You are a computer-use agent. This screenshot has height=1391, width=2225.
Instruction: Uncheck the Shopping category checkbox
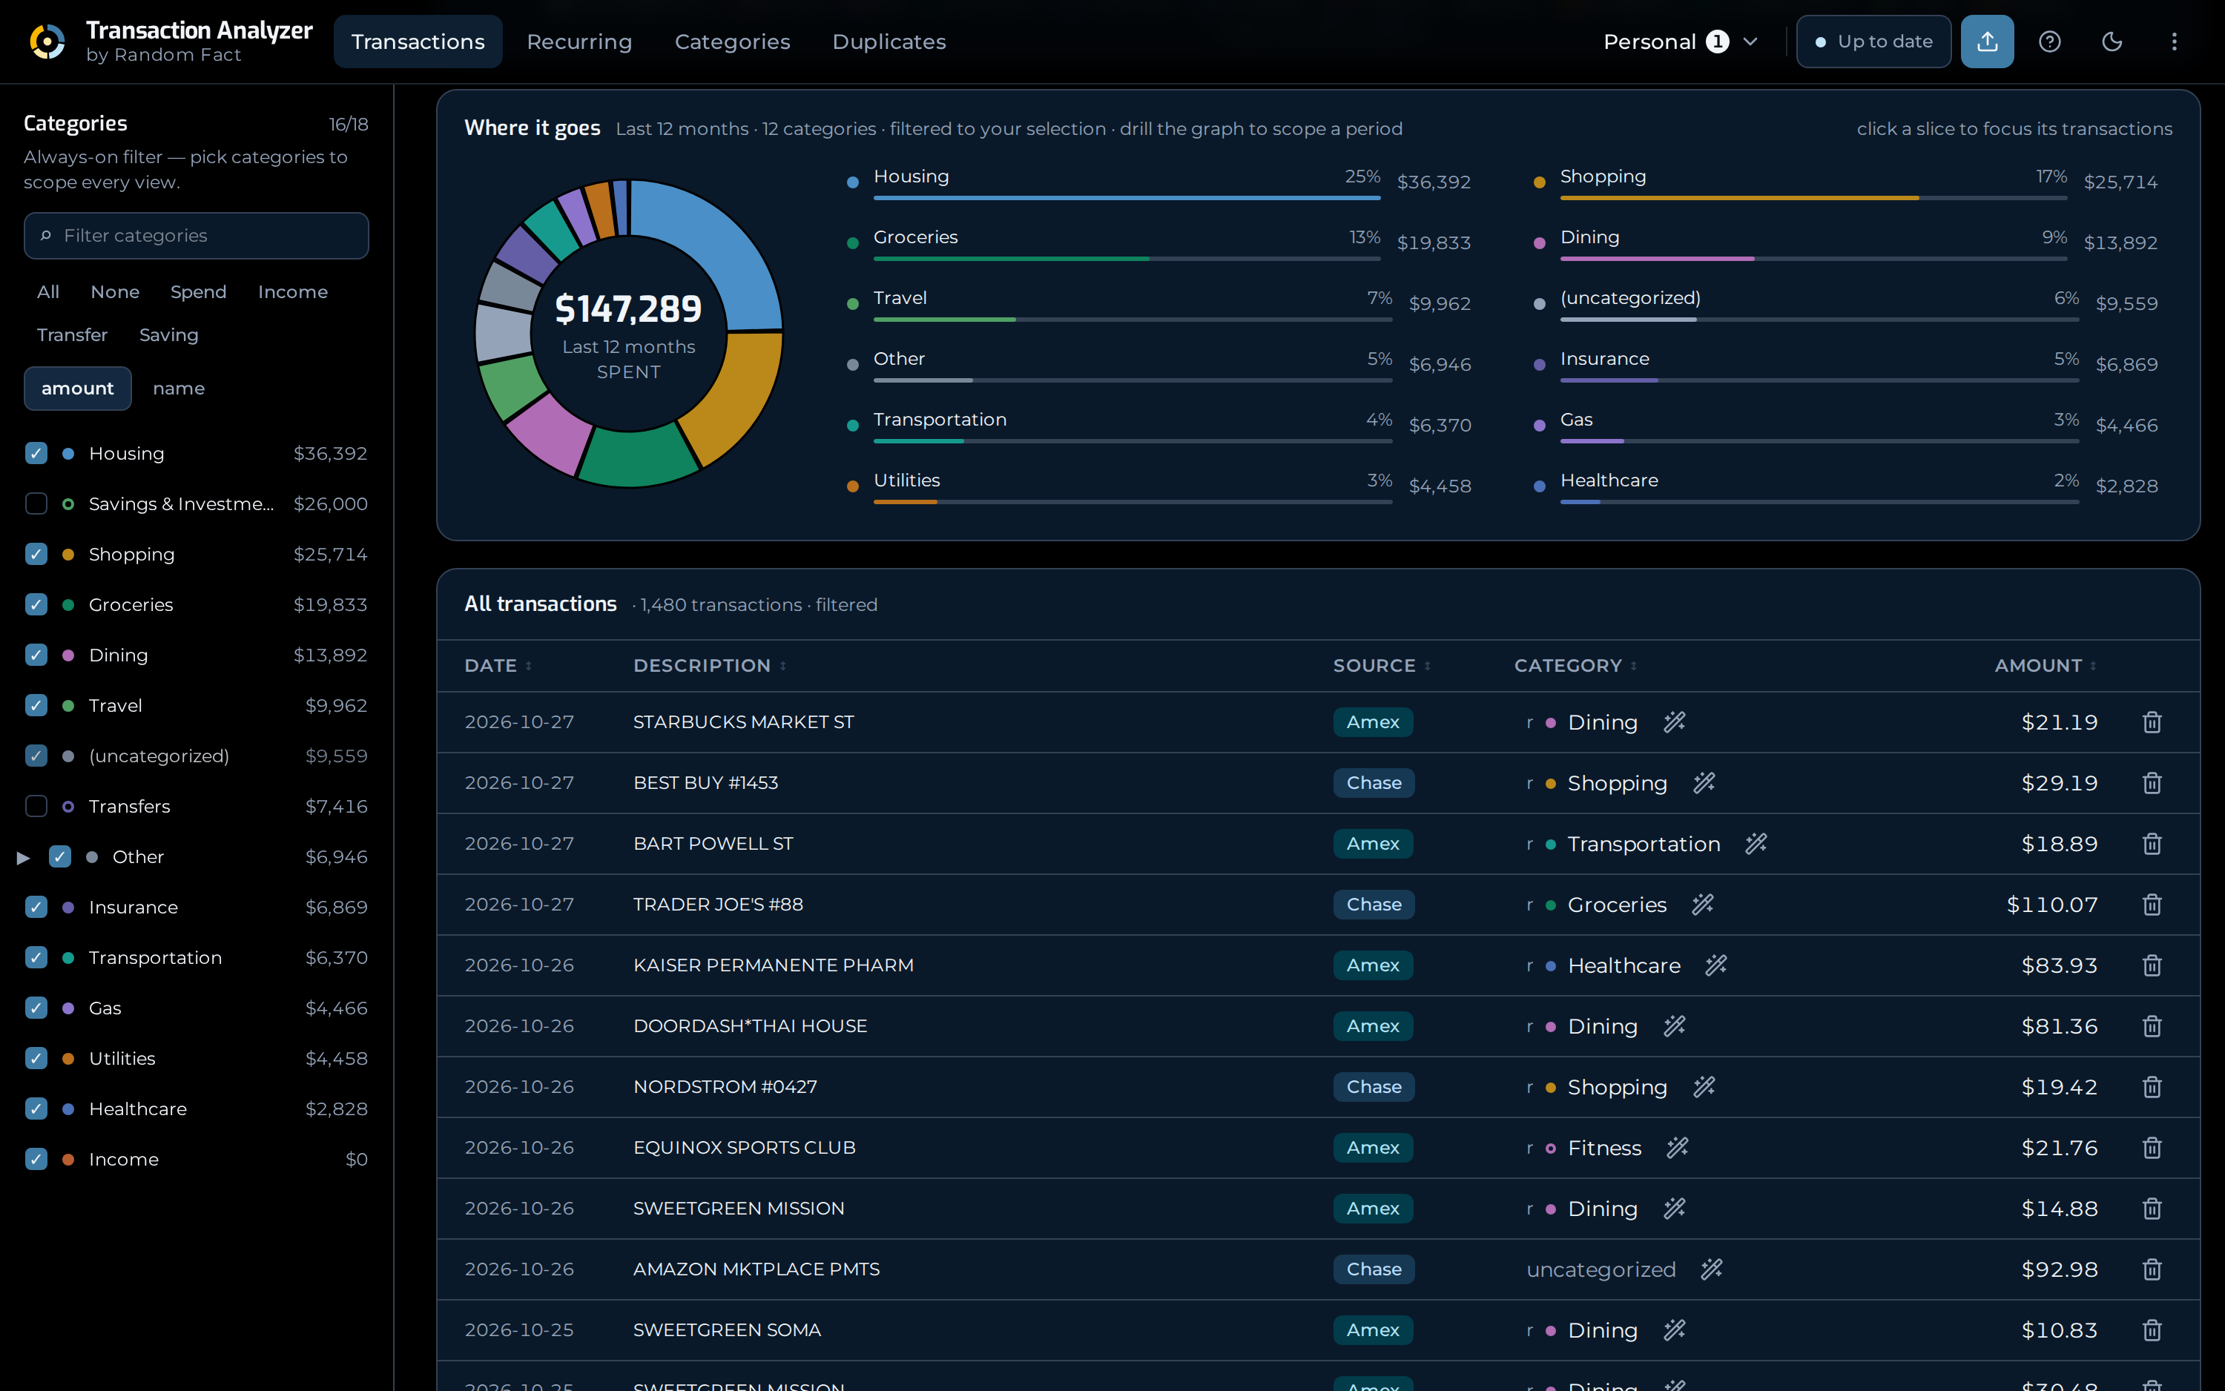click(36, 554)
